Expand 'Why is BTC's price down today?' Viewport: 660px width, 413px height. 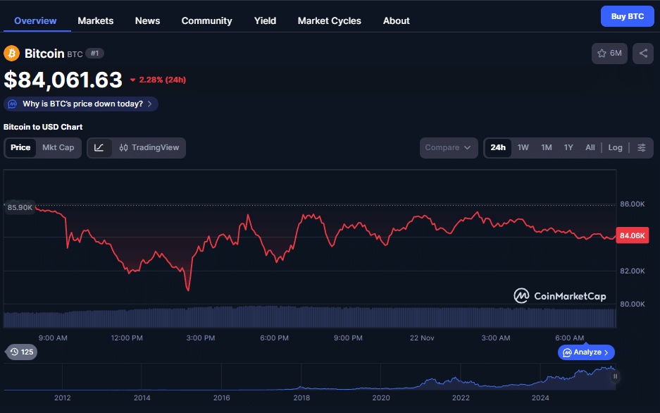tap(82, 104)
